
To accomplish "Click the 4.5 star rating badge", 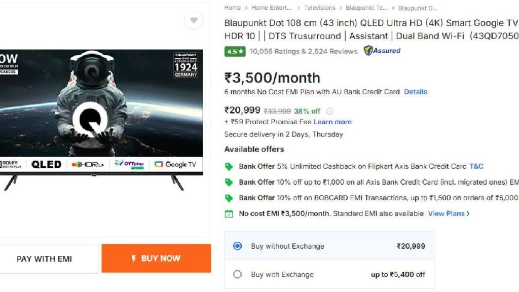I will tap(235, 51).
